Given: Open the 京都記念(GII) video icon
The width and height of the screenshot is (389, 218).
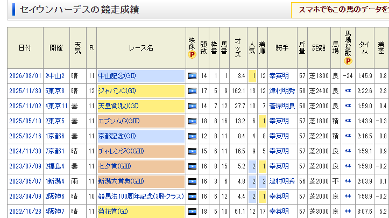Looking at the screenshot, I should [x=192, y=137].
